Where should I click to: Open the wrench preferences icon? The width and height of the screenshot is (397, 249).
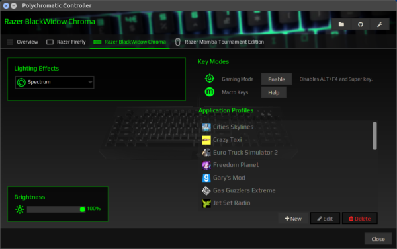380,24
